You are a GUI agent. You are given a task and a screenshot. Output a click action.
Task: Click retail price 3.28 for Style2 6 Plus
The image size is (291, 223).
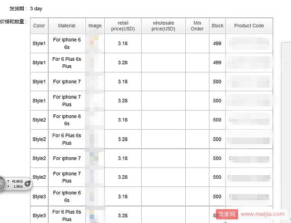123,139
